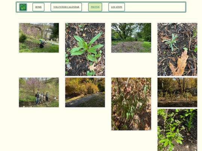Click the FOWP logo icon

point(23,7)
